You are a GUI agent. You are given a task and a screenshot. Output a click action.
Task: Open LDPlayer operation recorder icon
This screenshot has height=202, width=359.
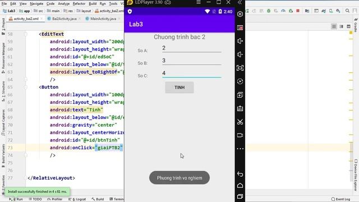pyautogui.click(x=240, y=81)
